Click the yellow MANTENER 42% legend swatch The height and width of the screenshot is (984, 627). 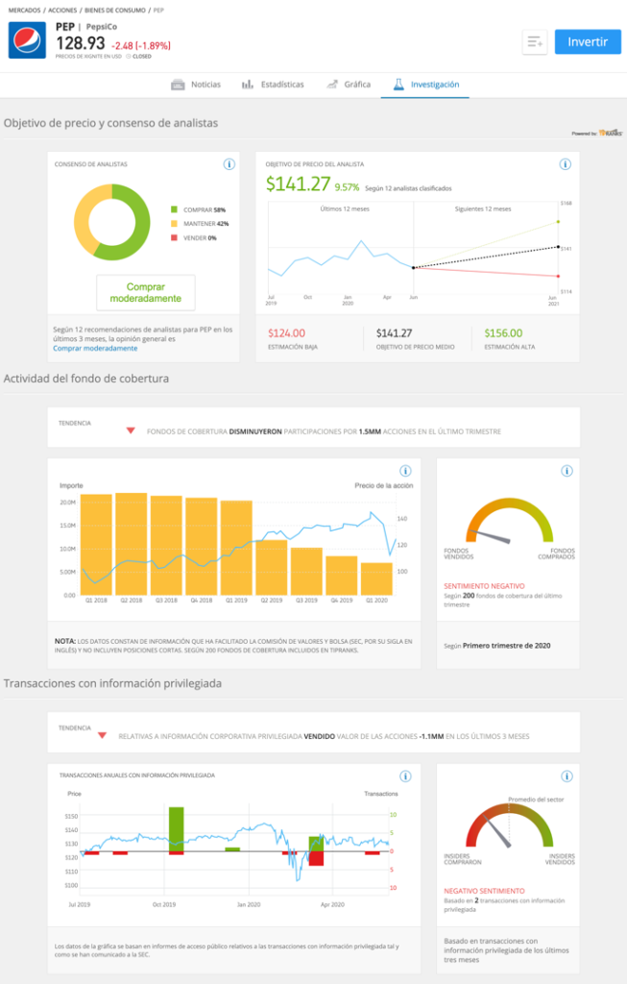point(175,223)
